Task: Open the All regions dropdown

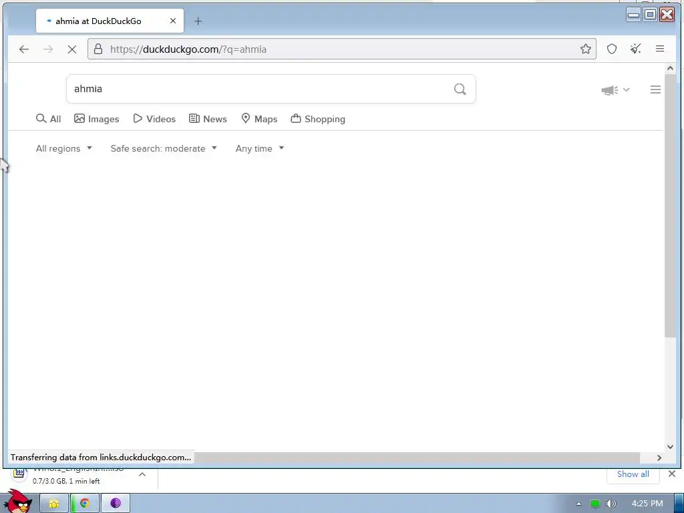Action: [x=64, y=148]
